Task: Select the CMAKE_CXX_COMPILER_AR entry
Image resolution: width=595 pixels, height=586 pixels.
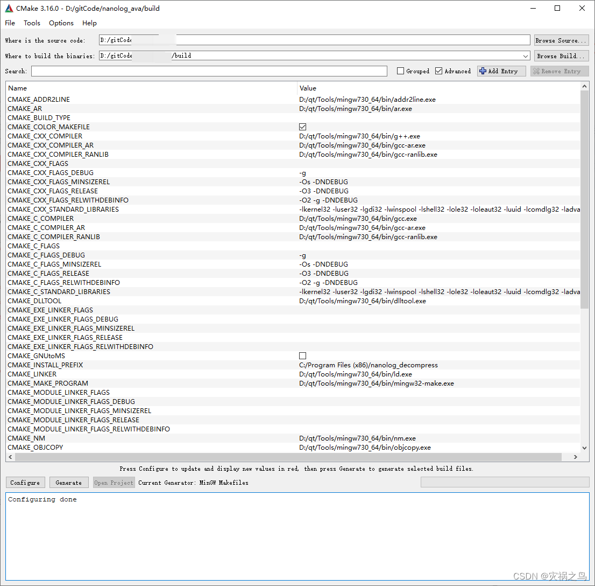Action: [51, 145]
